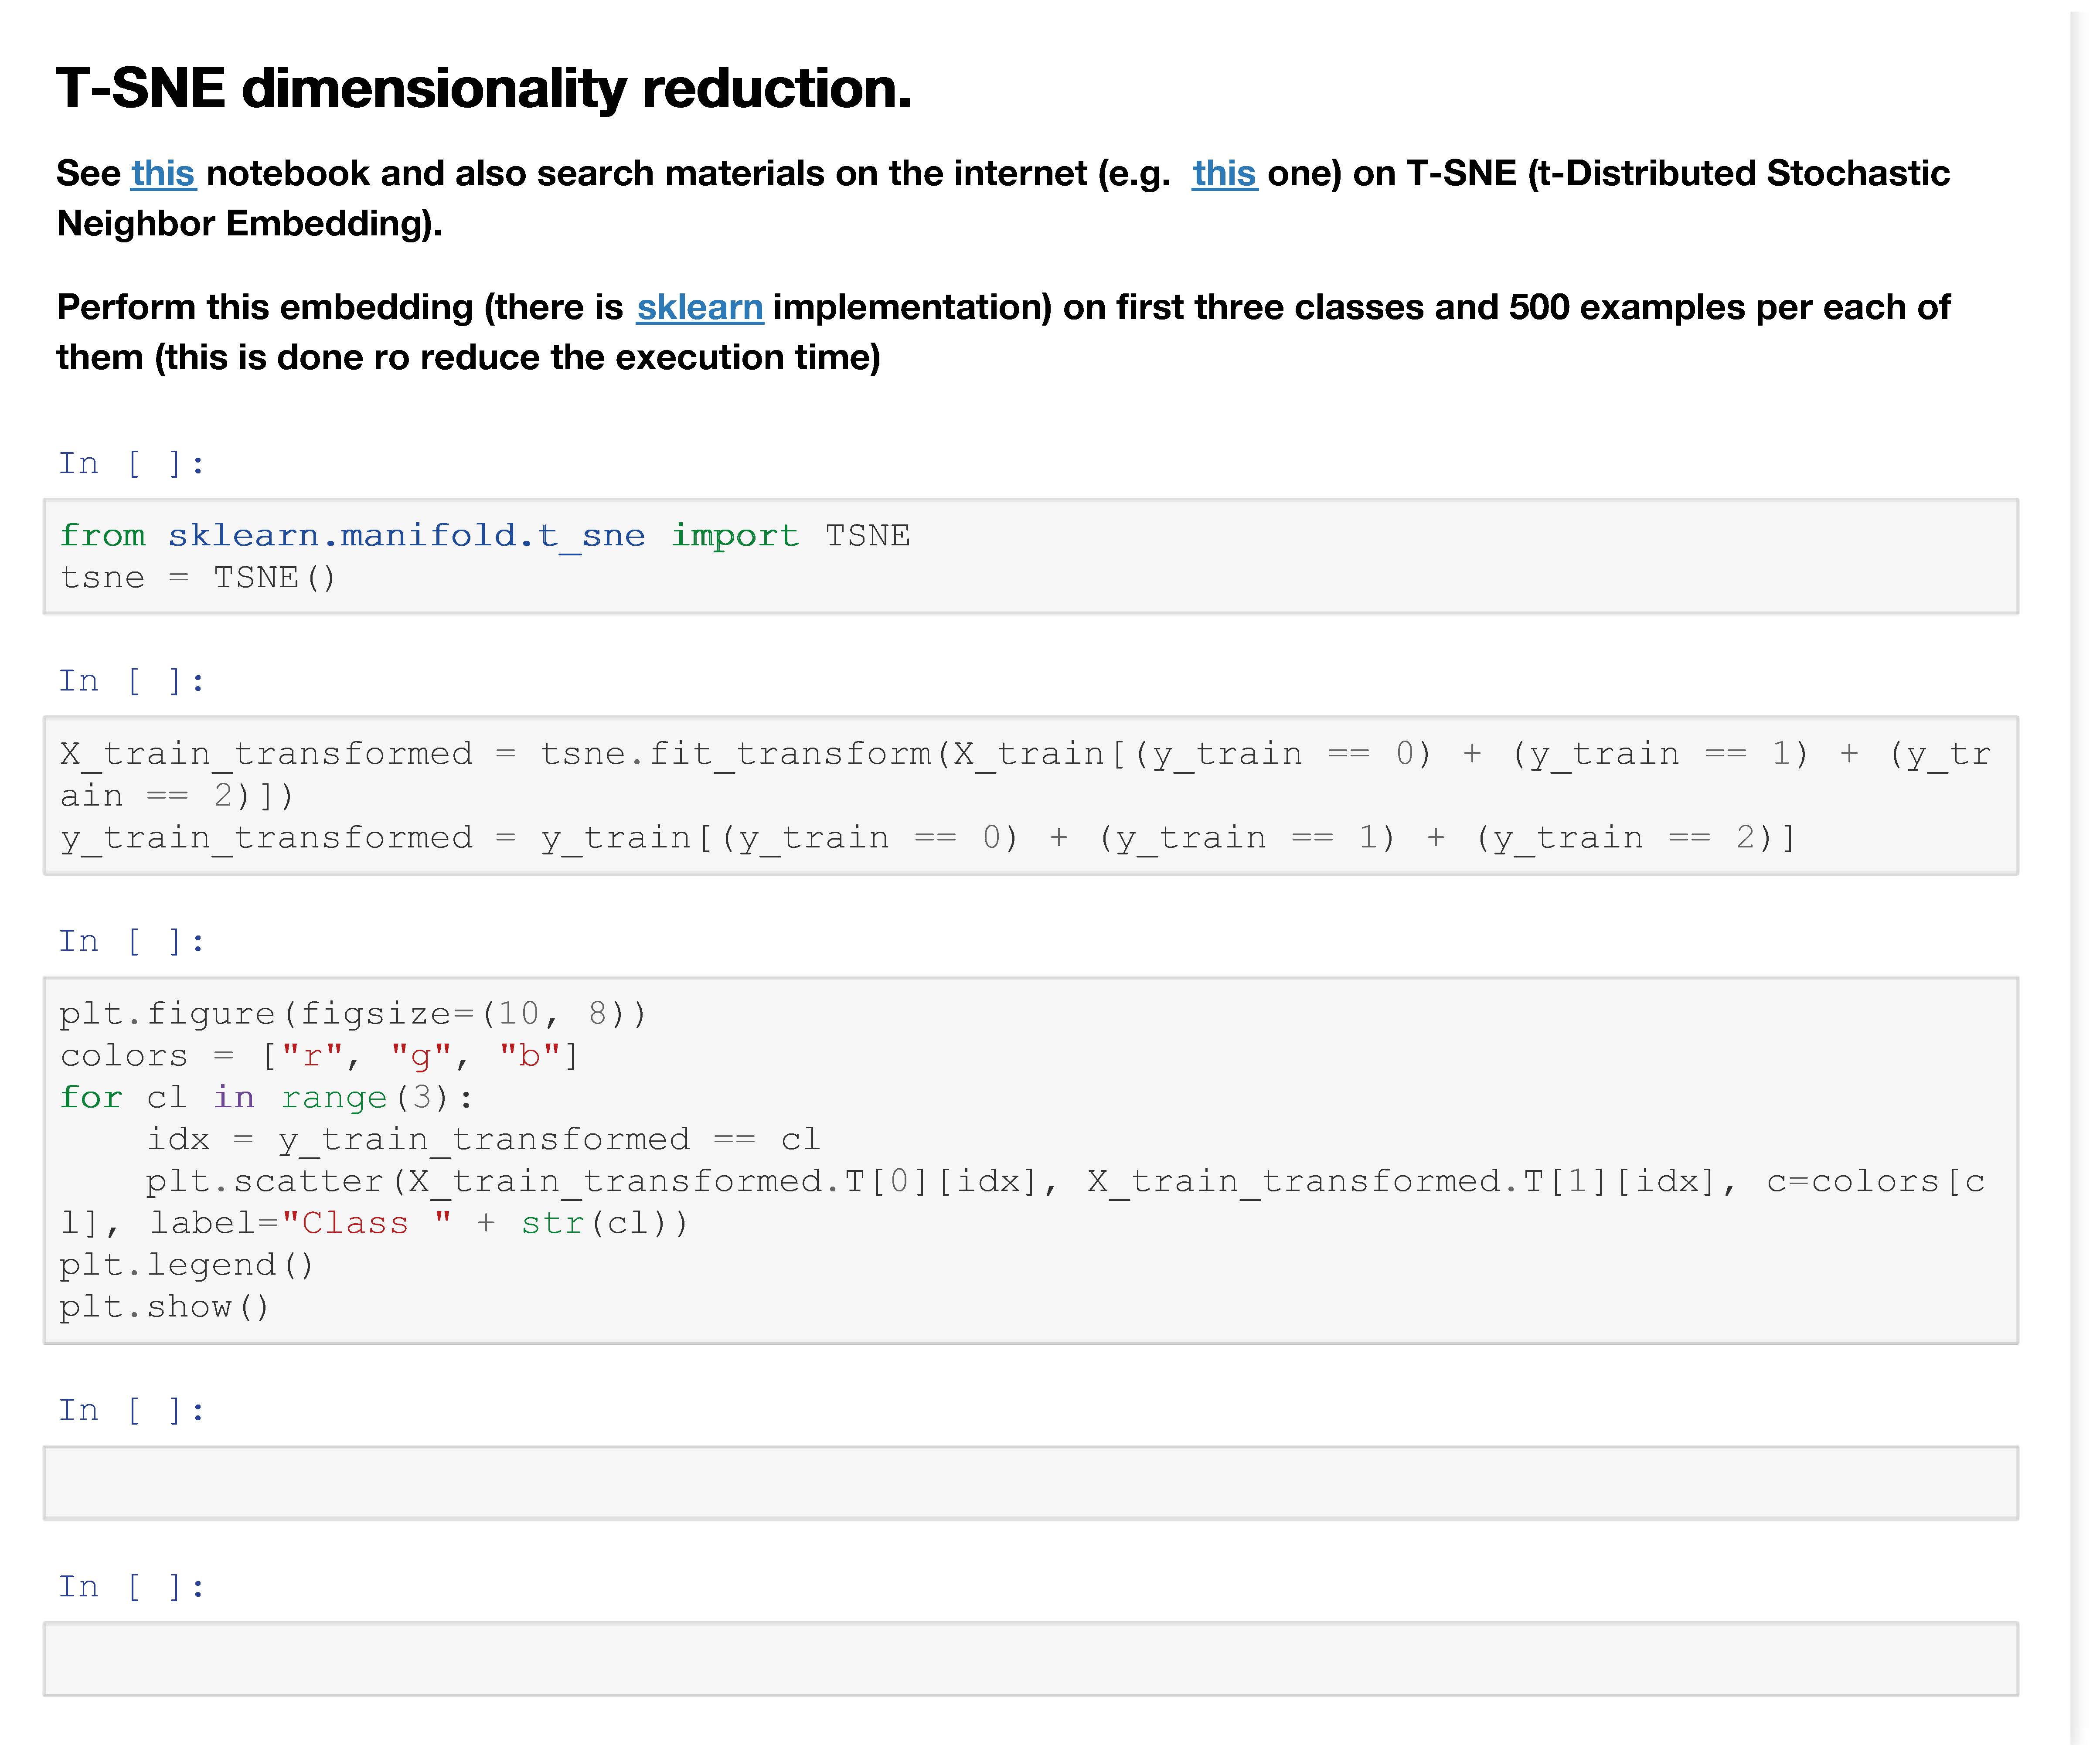Click the 'tsne = TSNE()' line
The image size is (2100, 1745).
point(198,578)
